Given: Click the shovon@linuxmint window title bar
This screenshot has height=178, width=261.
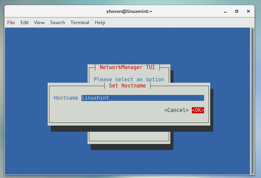Looking at the screenshot, I should pos(129,11).
